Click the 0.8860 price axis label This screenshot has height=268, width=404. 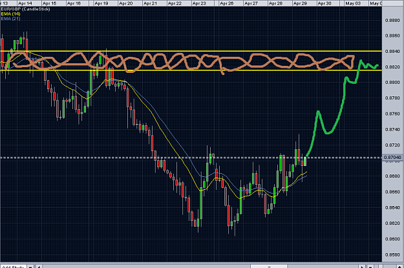click(392, 36)
